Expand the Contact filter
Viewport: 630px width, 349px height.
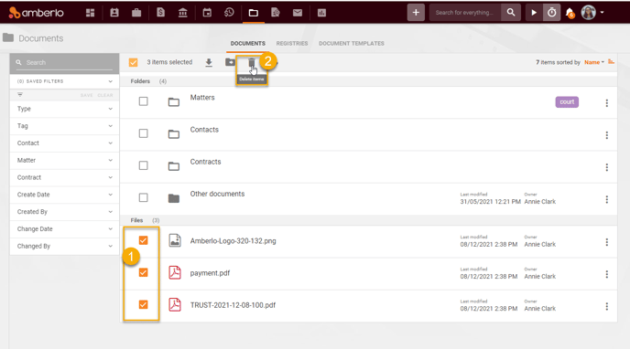64,143
